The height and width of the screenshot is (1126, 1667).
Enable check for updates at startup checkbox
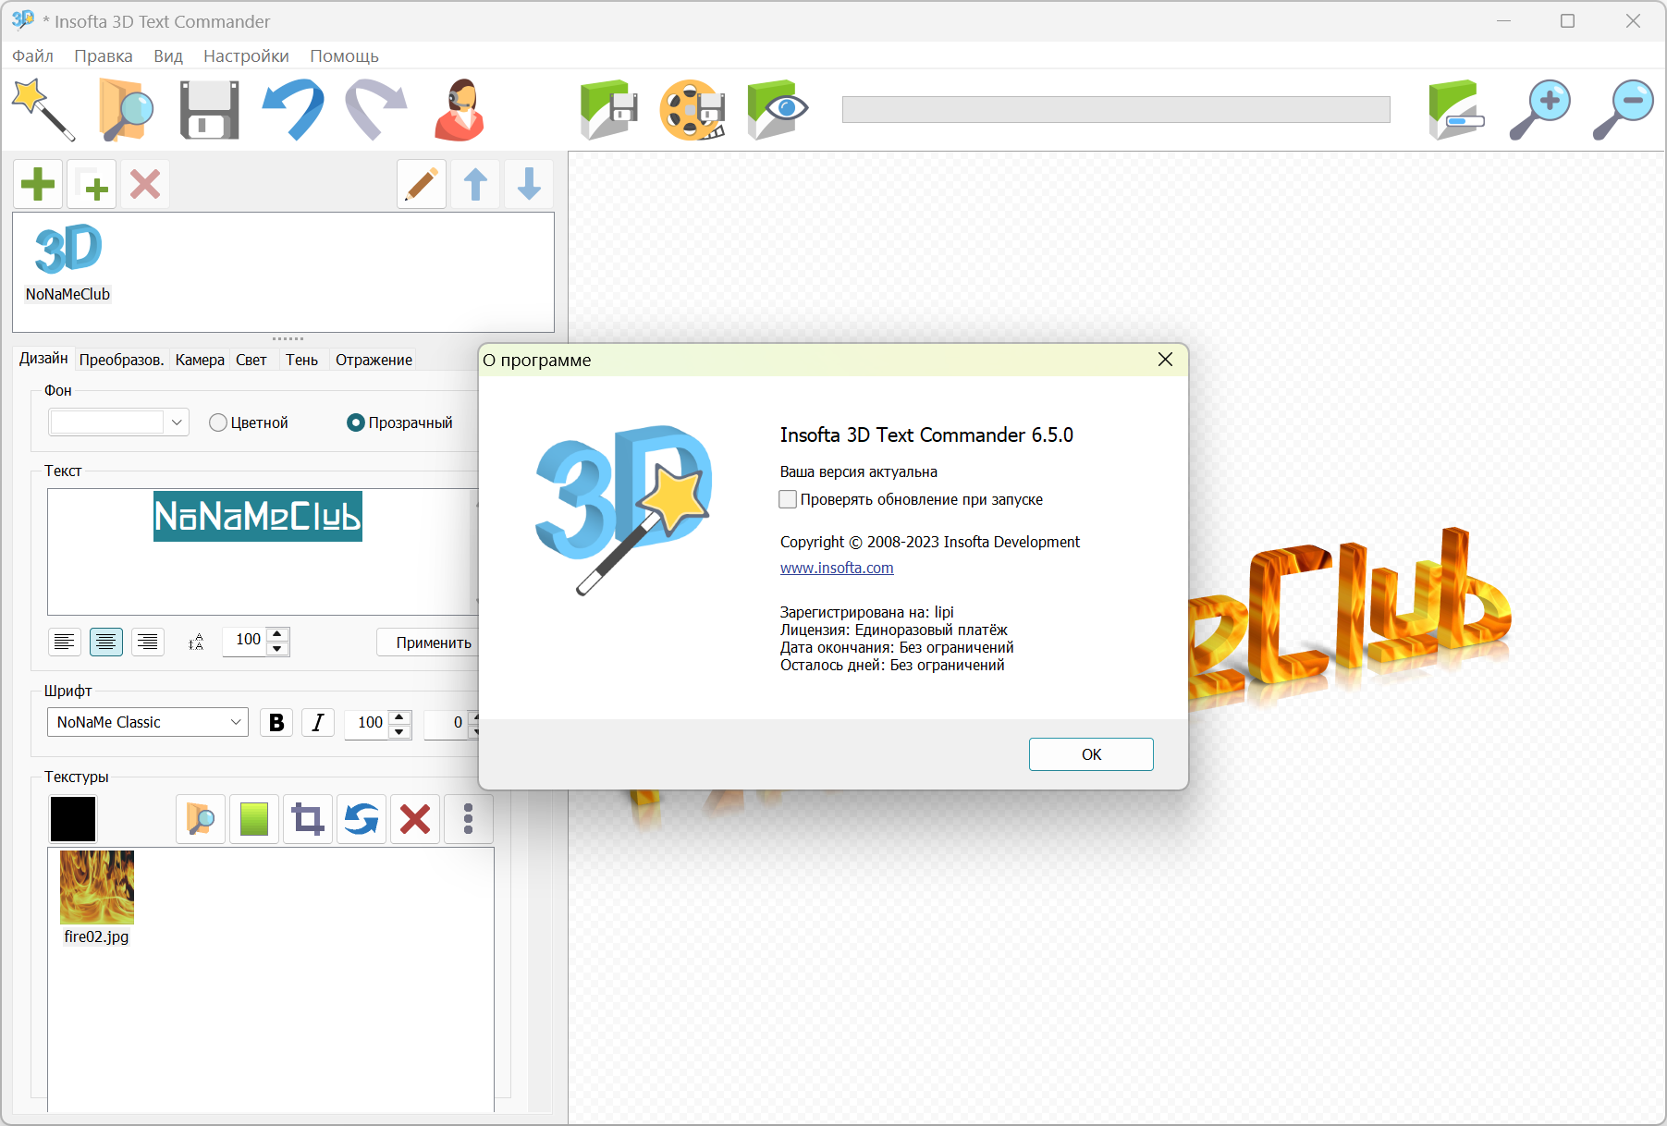[788, 499]
